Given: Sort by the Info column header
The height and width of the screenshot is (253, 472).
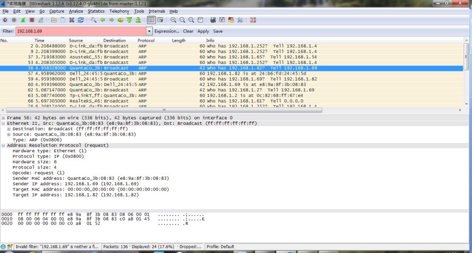Looking at the screenshot, I should click(210, 40).
